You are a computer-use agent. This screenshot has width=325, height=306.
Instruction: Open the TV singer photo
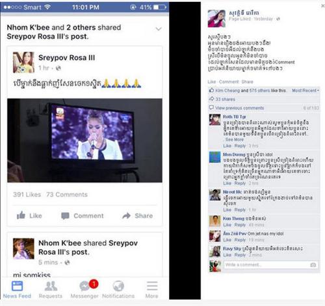point(84,141)
